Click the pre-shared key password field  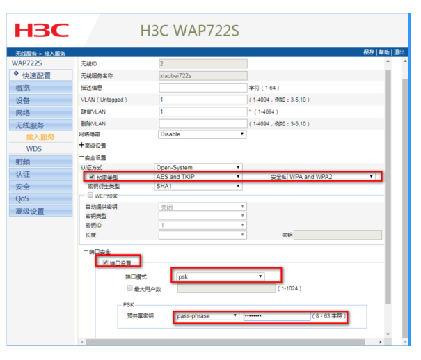277,316
